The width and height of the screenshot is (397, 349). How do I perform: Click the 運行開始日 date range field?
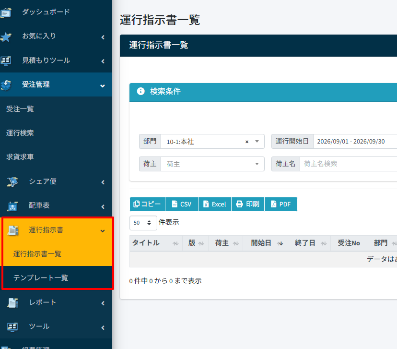point(355,142)
